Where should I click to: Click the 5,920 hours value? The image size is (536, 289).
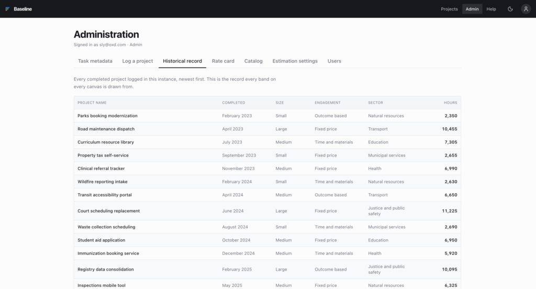[x=451, y=253]
